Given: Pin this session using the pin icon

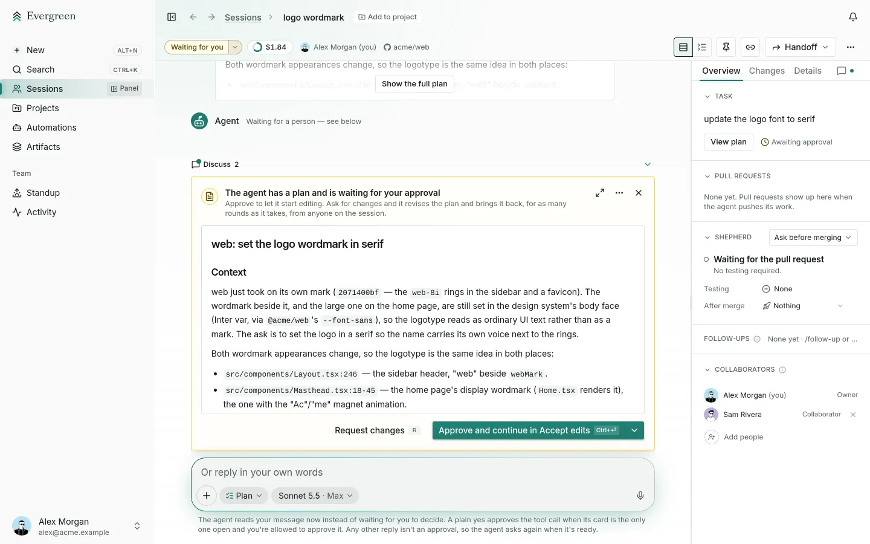Looking at the screenshot, I should (726, 47).
